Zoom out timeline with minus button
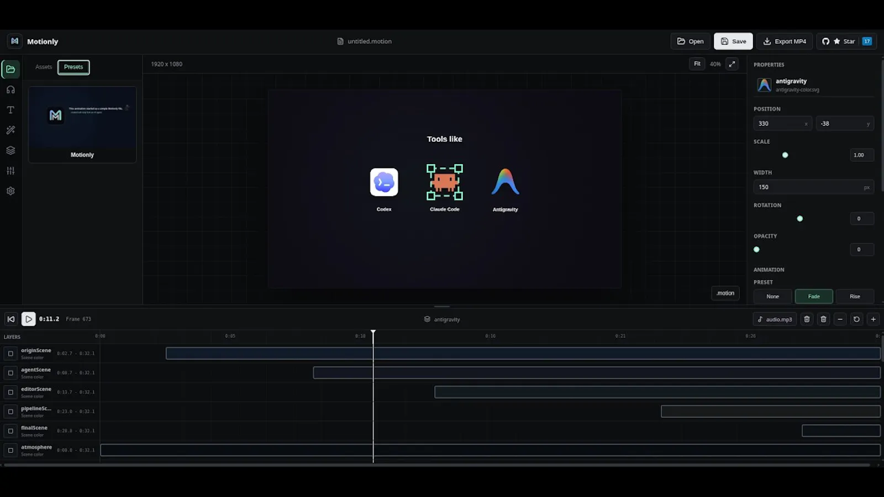Screen dimensions: 884x497 (840, 319)
